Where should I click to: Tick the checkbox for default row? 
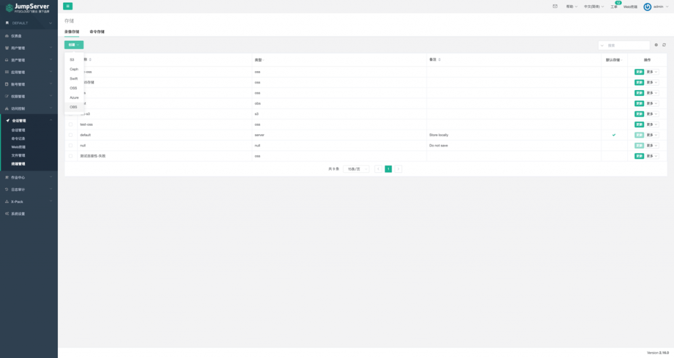(x=70, y=135)
